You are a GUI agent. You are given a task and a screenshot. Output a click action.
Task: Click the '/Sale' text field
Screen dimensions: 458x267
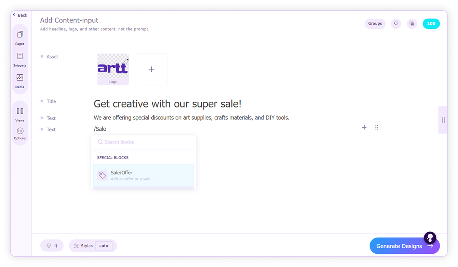(x=100, y=129)
